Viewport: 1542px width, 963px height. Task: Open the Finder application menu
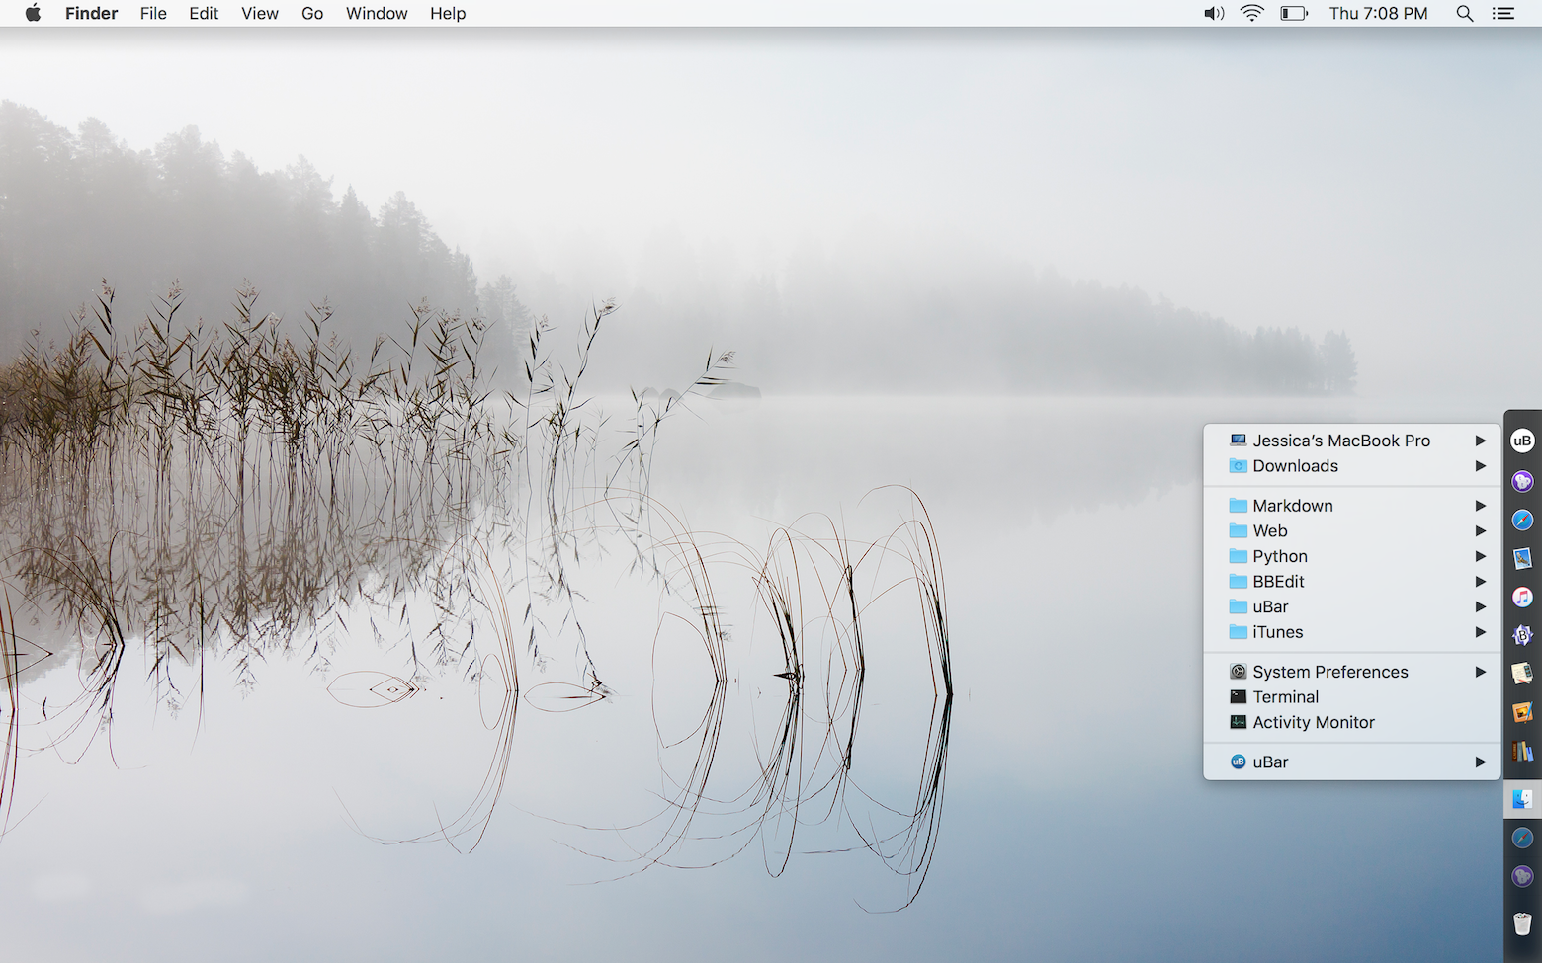[91, 13]
